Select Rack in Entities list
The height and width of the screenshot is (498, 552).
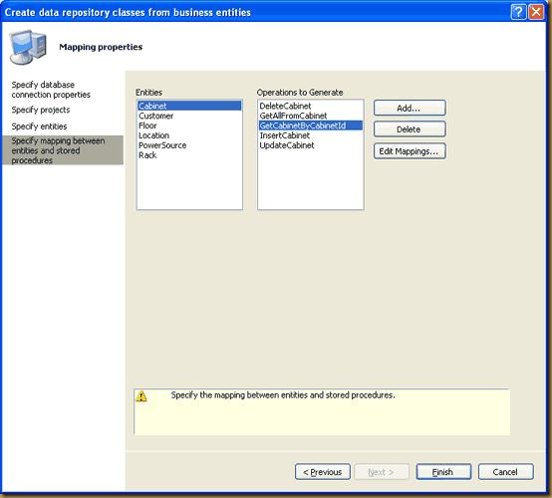tap(189, 155)
